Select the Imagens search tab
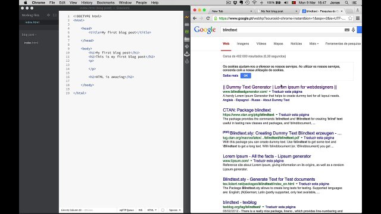 coord(243,43)
